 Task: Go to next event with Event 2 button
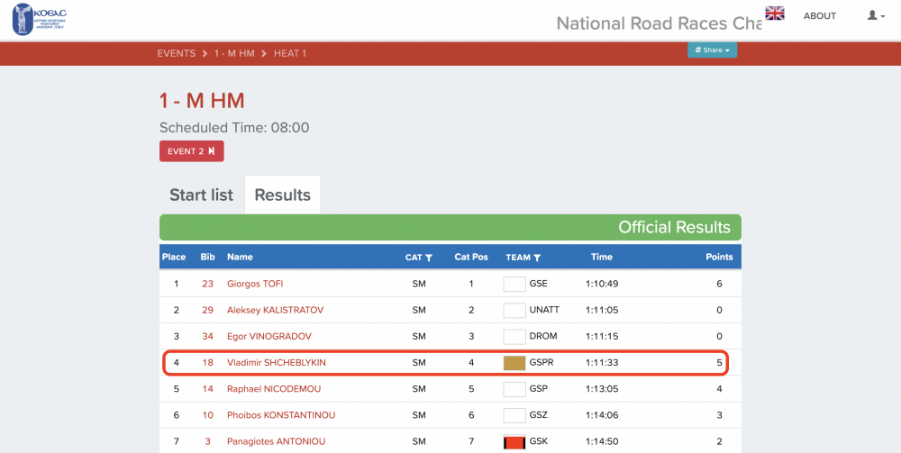click(x=191, y=151)
